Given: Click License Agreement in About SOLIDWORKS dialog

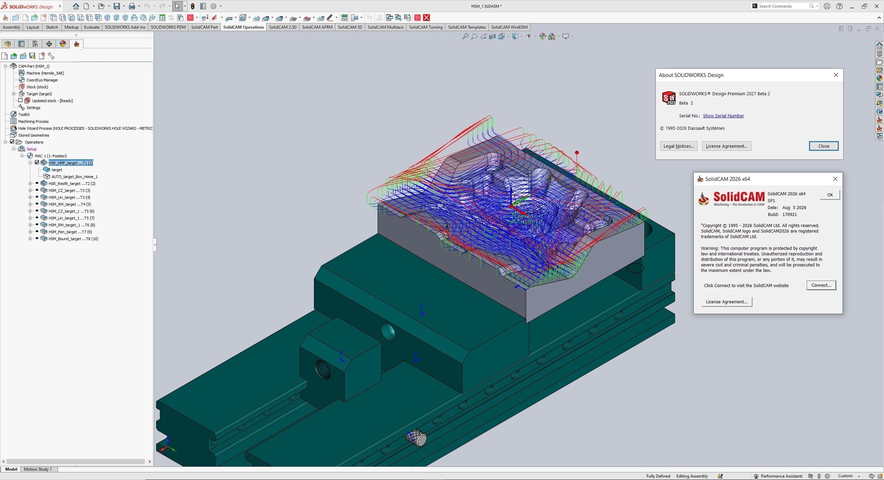Looking at the screenshot, I should tap(727, 146).
